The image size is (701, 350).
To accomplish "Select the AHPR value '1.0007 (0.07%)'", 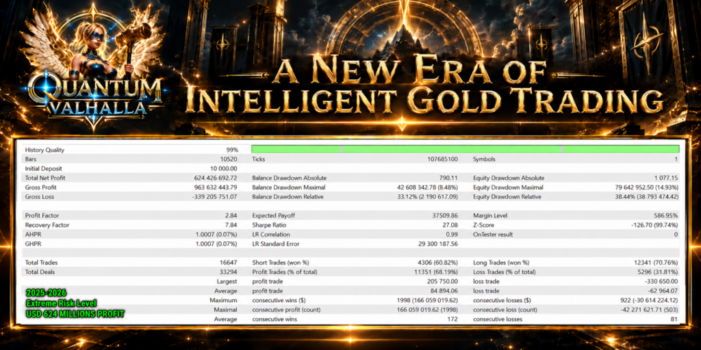I will [216, 234].
